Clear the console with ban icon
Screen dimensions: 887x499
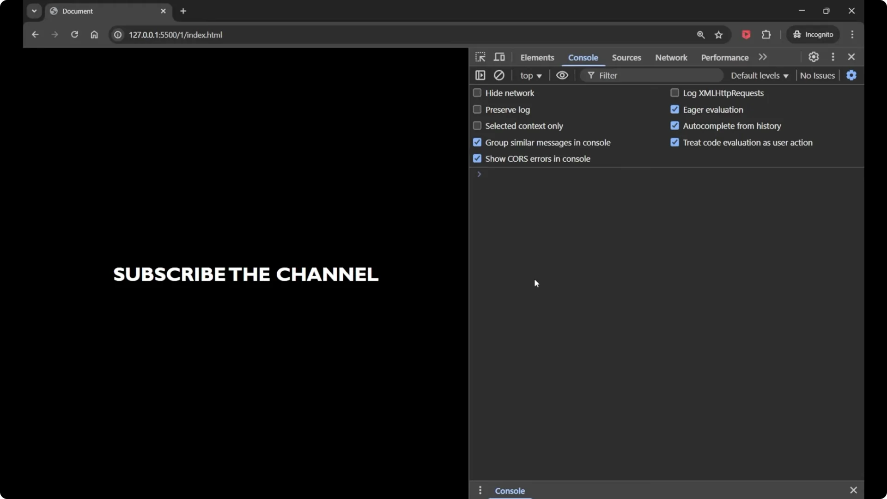[x=499, y=75]
